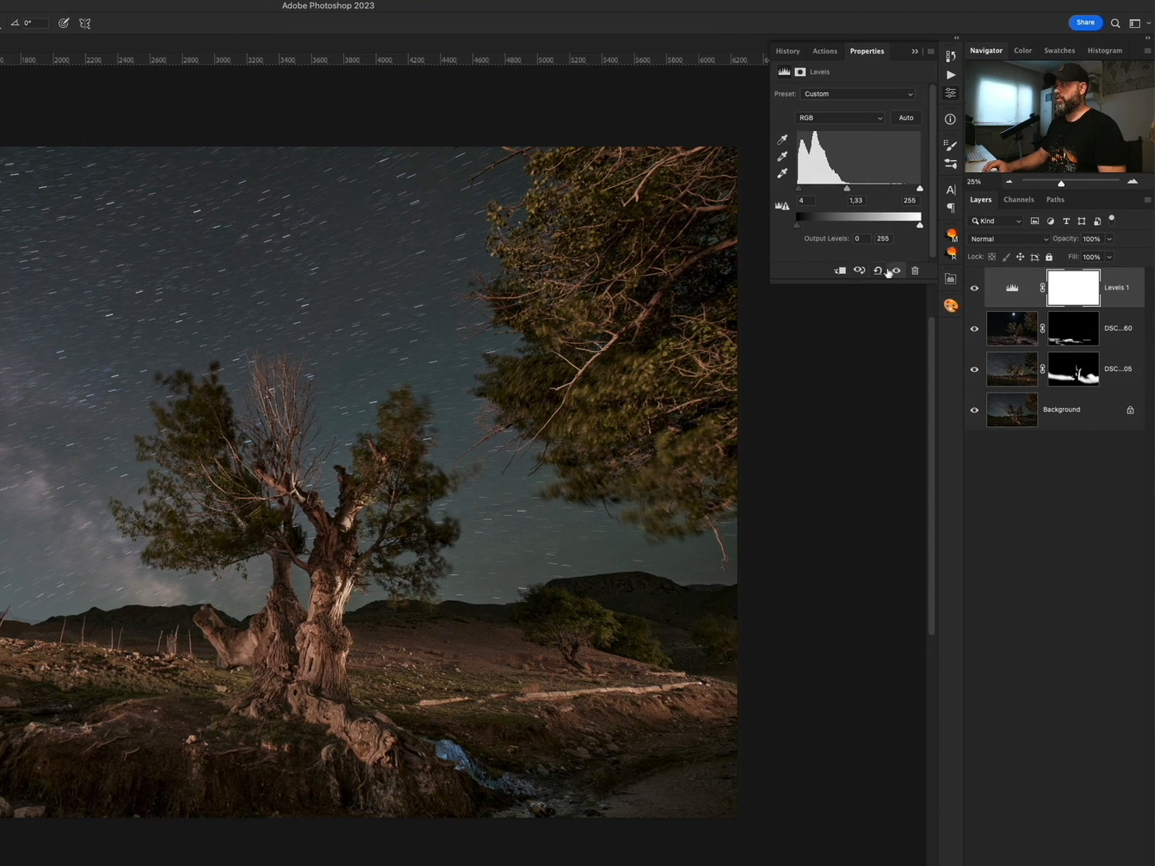Hide the Background layer
Image resolution: width=1155 pixels, height=866 pixels.
974,410
